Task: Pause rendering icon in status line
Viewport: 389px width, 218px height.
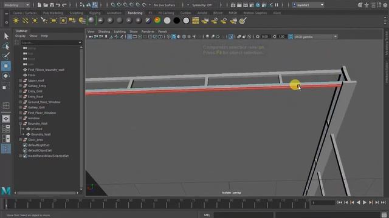Action: coord(277,5)
